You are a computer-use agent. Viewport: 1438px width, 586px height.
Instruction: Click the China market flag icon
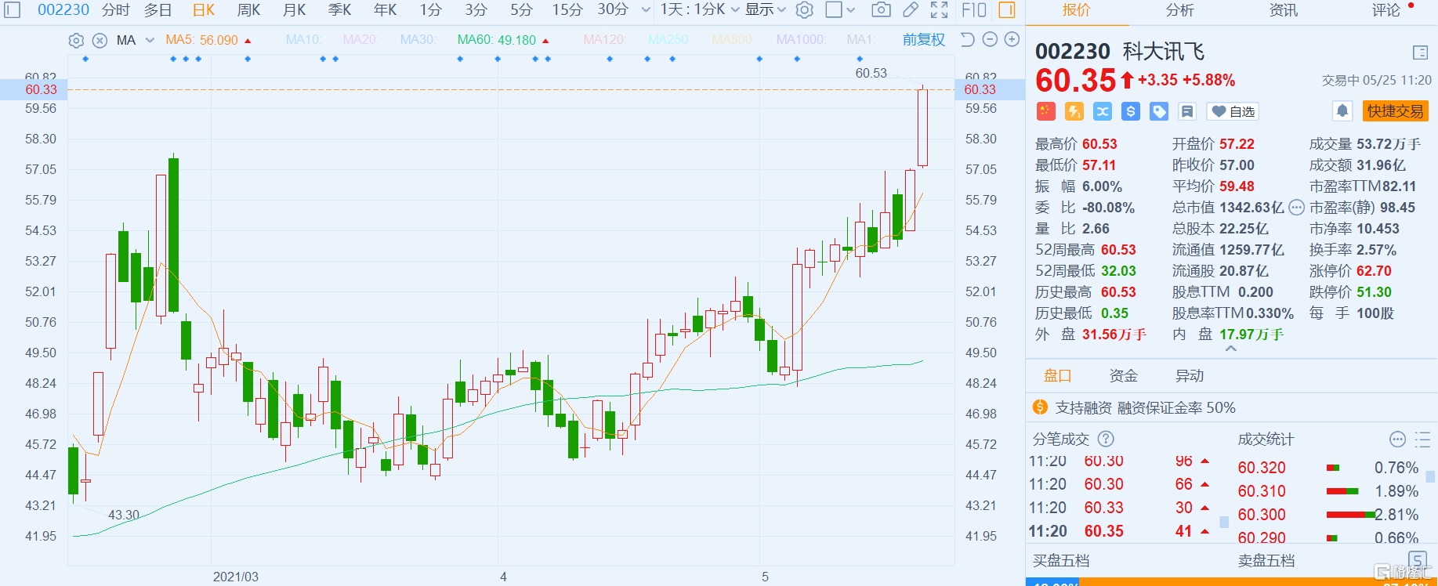(1045, 111)
